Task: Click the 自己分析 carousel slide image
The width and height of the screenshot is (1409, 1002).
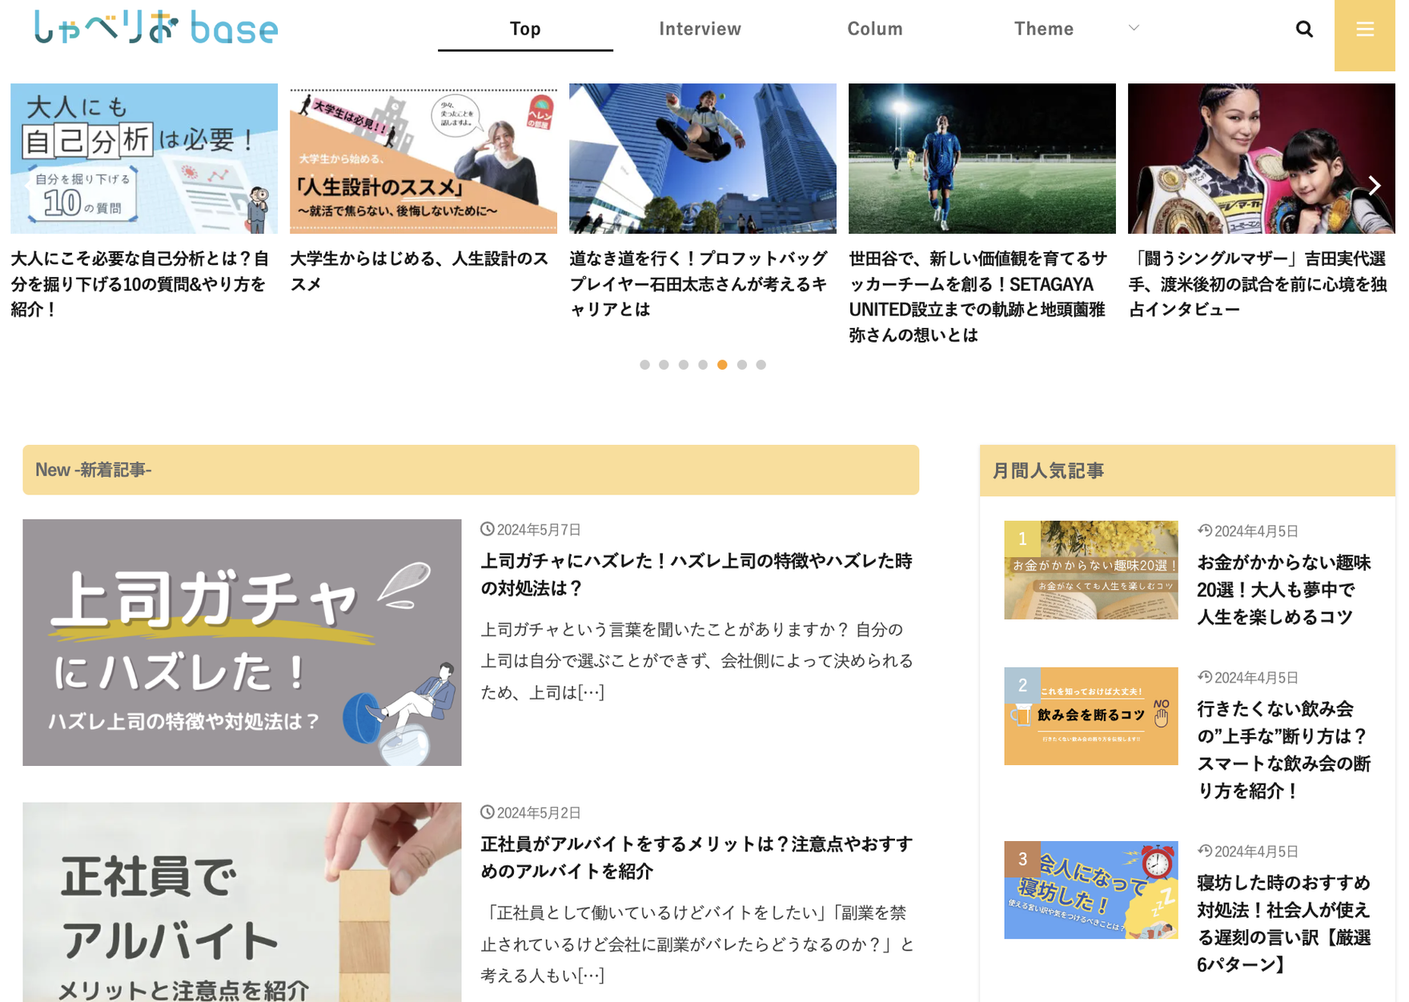Action: tap(144, 158)
